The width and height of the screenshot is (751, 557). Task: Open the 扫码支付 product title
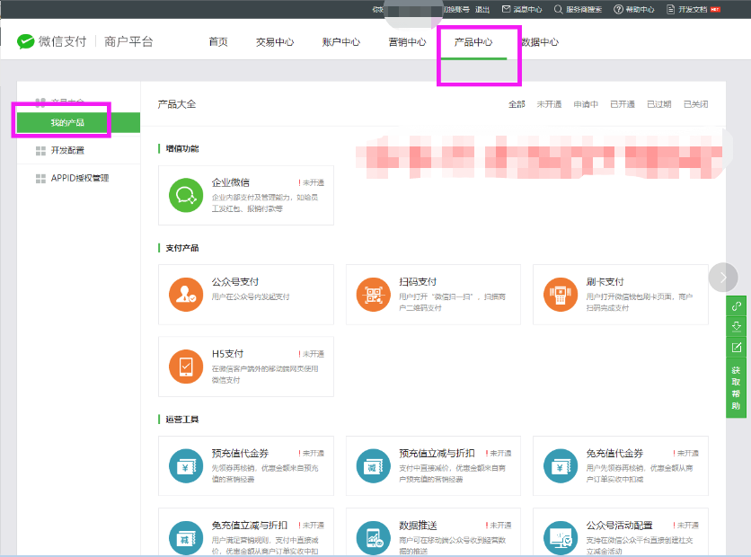418,281
